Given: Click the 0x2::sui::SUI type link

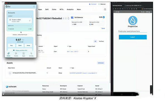Looking at the screenshot, I should pyautogui.click(x=72, y=51).
